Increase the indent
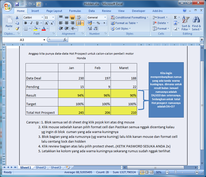 67,29
